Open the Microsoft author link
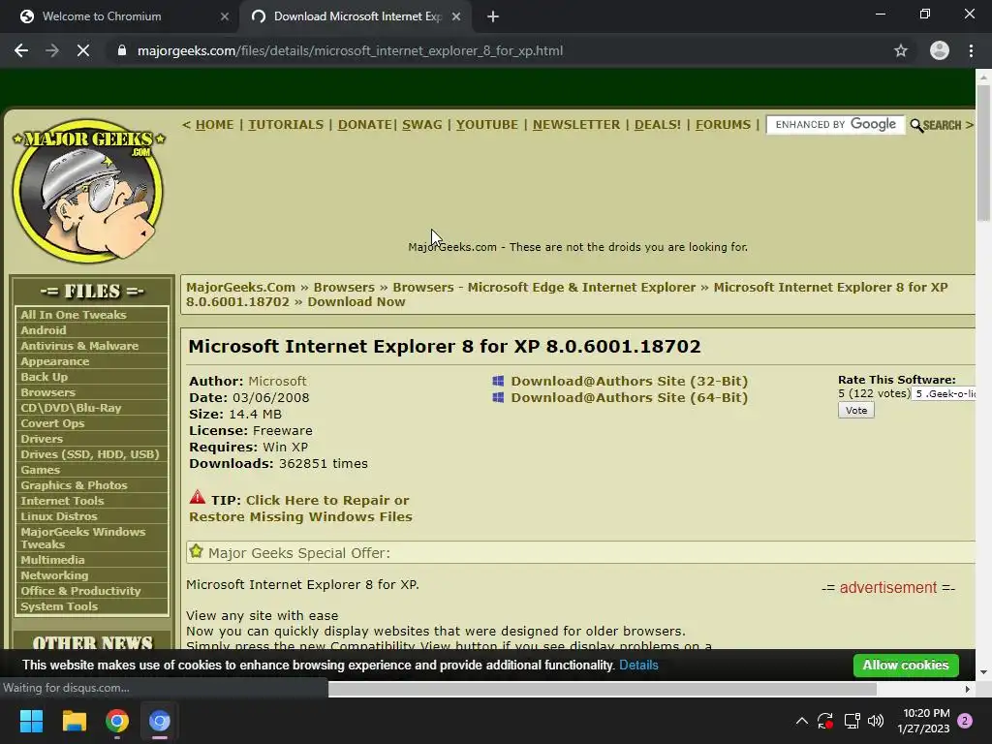The width and height of the screenshot is (992, 744). point(277,381)
